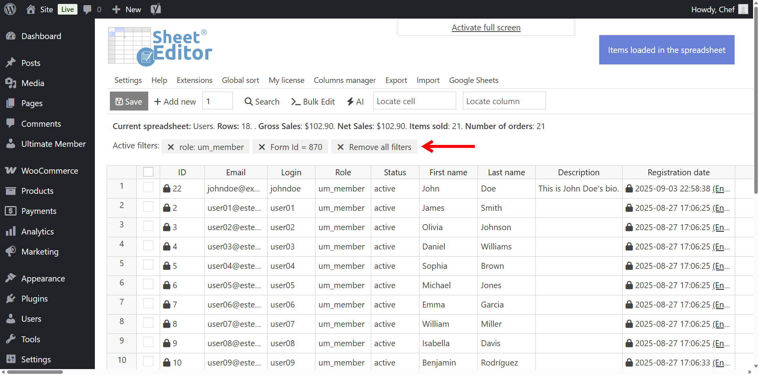759x375 pixels.
Task: Click the New button in admin bar
Action: click(x=126, y=9)
